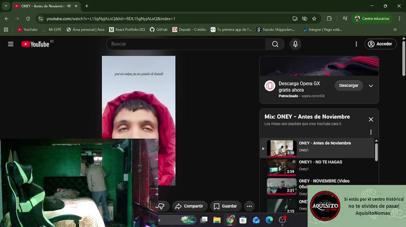Open the GitHub bookmark
Viewport: 406px width, 227px height.
coord(158,30)
